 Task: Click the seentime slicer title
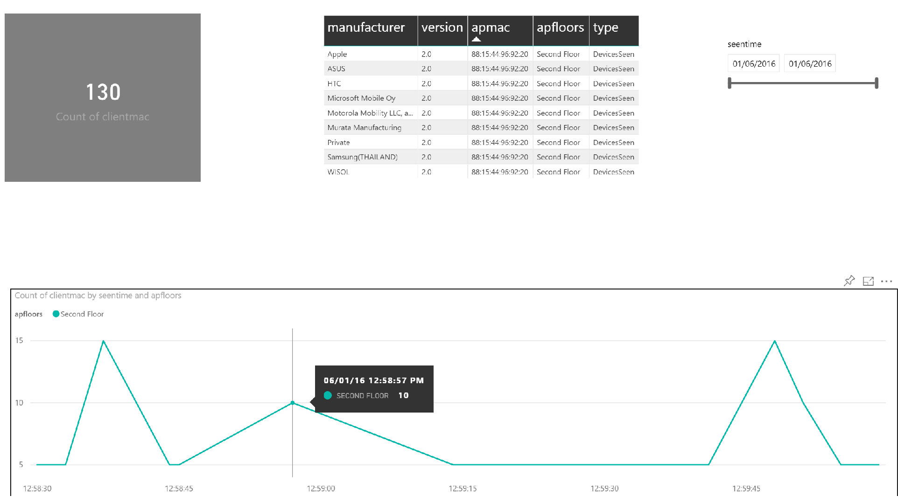(744, 44)
